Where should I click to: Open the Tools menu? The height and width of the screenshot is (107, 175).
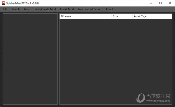(x=27, y=9)
